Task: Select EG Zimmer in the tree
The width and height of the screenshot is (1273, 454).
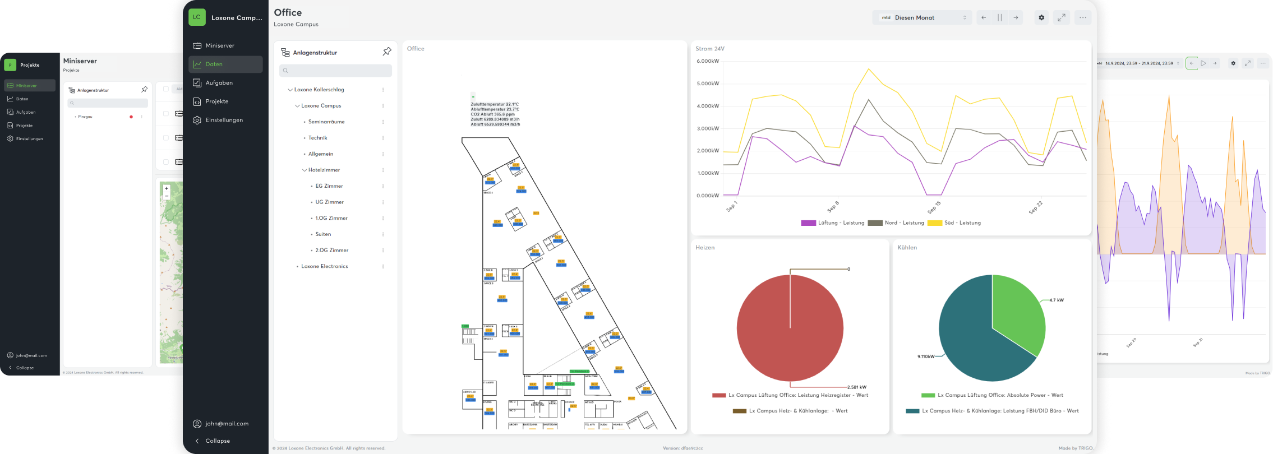Action: [x=329, y=186]
